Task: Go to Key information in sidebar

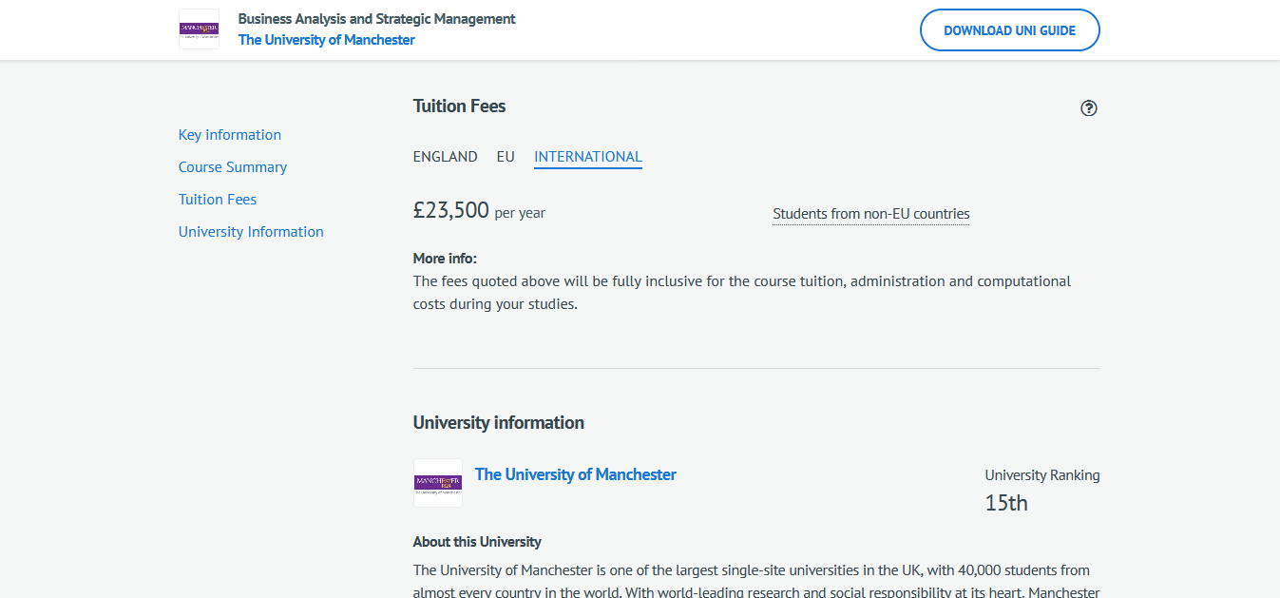Action: pyautogui.click(x=230, y=135)
